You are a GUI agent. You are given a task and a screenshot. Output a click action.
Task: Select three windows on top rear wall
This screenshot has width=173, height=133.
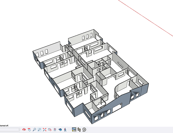click(86, 37)
